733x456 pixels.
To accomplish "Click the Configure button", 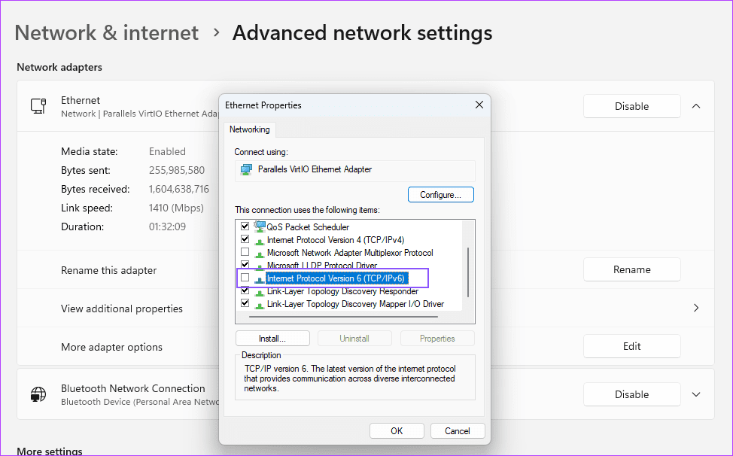I will [440, 194].
